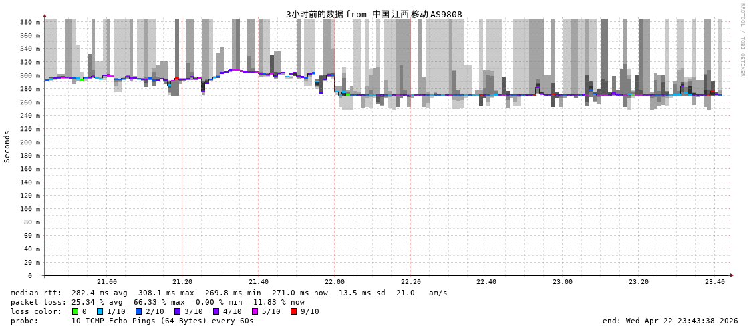Viewport: 749px width, 330px height.
Task: Click the 22:40 time axis label
Action: [x=487, y=282]
